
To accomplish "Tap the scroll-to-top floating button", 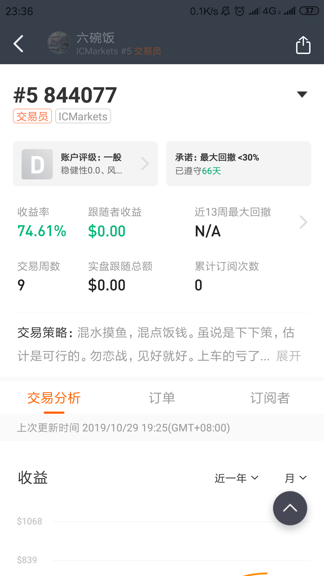I will pyautogui.click(x=290, y=508).
